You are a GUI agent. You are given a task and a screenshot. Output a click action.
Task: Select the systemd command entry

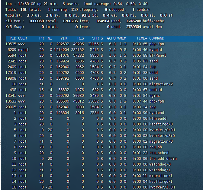click(x=156, y=113)
